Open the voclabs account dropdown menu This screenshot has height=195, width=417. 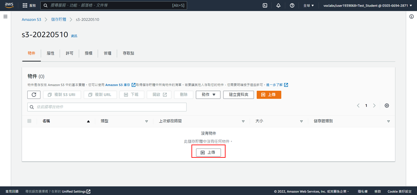point(368,5)
